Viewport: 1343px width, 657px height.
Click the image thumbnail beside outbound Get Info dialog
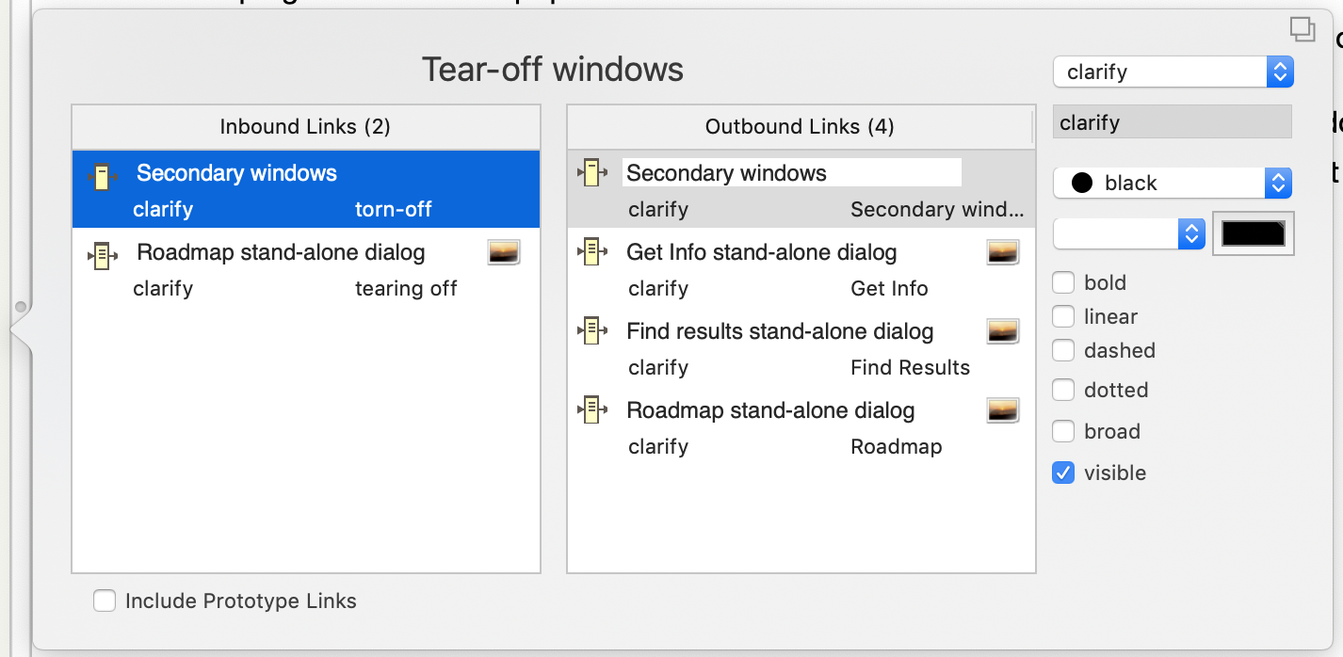point(1003,251)
